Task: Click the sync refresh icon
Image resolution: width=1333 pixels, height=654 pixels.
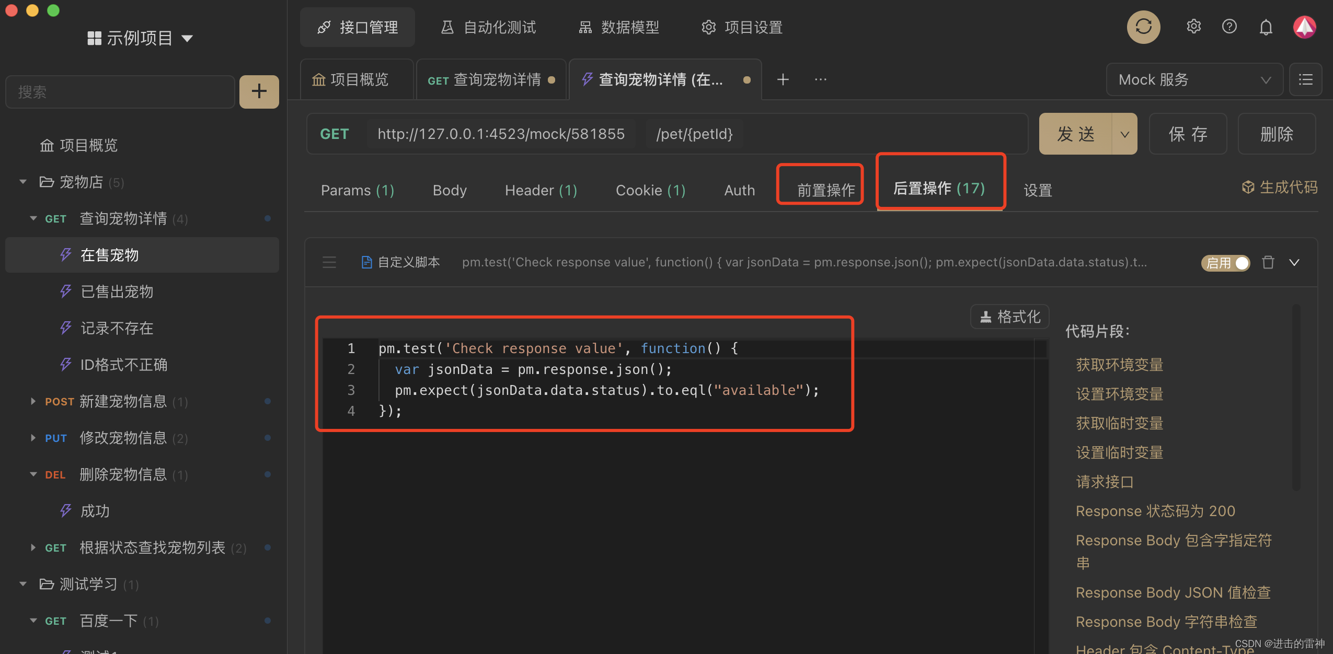Action: pos(1143,27)
